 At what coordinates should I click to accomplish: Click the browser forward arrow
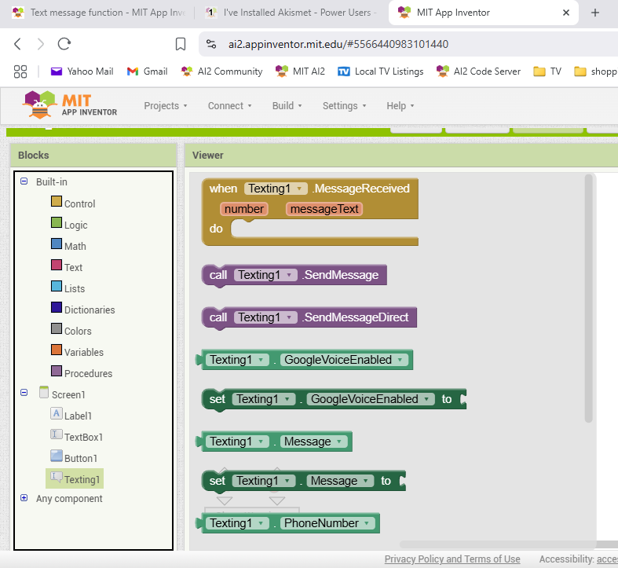40,44
